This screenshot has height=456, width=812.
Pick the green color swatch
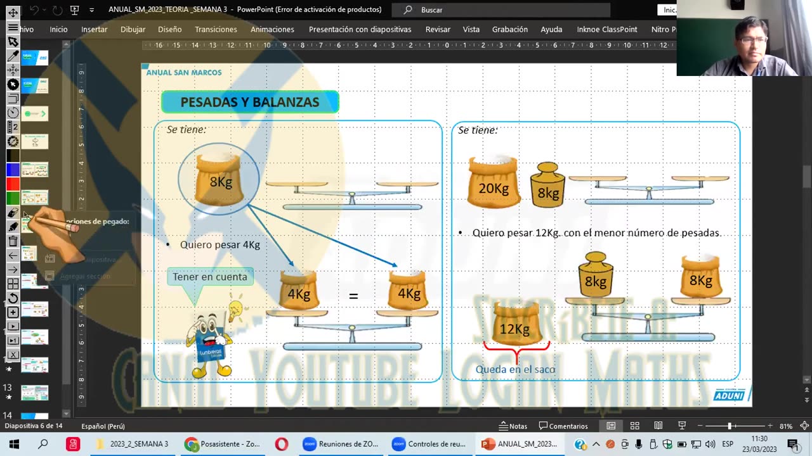(13, 198)
